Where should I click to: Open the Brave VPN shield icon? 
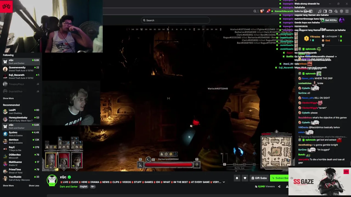[x=341, y=11]
